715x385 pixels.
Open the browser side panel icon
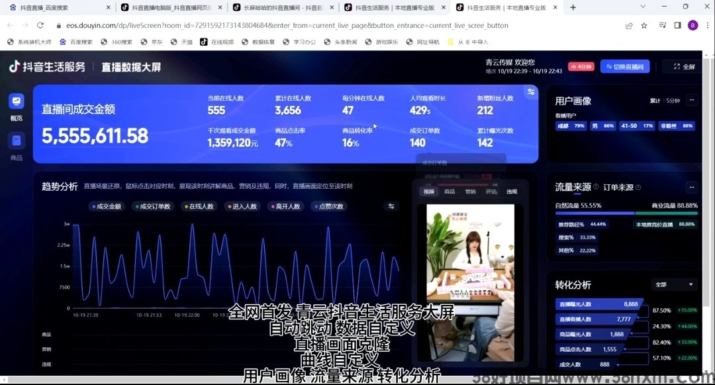[678, 26]
